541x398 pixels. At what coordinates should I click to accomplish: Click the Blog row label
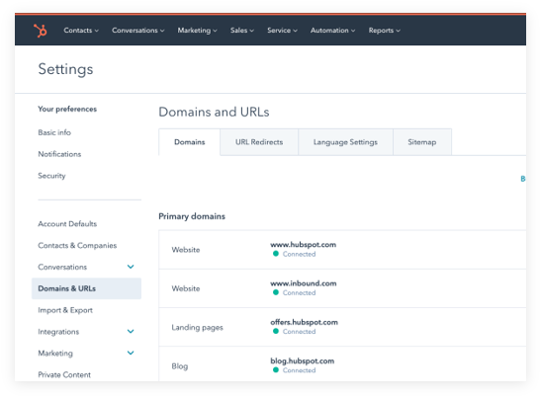(180, 366)
